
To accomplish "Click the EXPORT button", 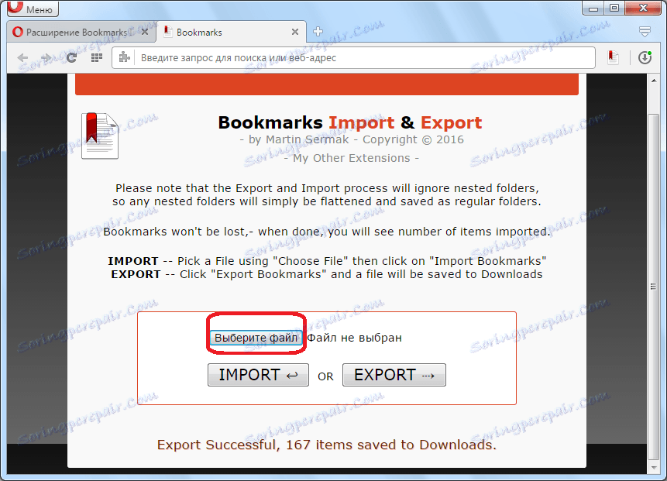I will 394,375.
